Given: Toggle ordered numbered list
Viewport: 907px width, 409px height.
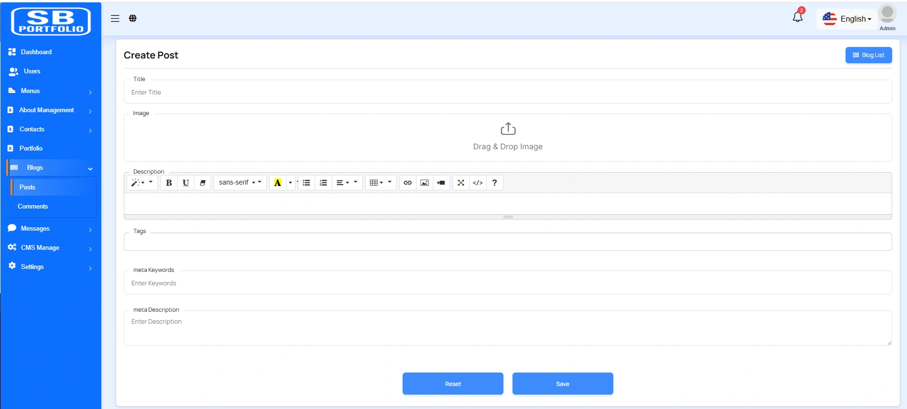Looking at the screenshot, I should coord(323,183).
